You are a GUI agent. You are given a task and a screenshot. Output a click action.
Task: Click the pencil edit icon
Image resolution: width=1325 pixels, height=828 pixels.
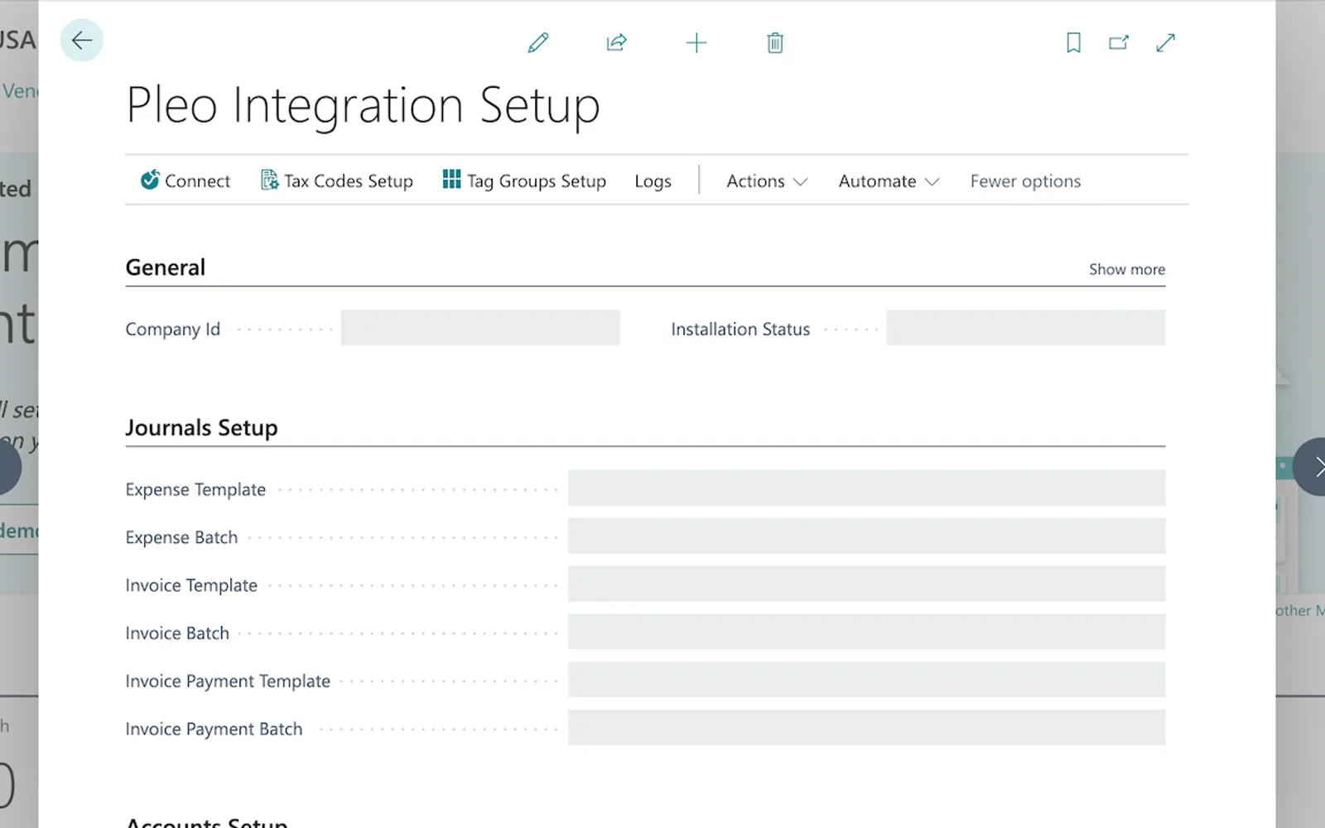click(x=538, y=42)
